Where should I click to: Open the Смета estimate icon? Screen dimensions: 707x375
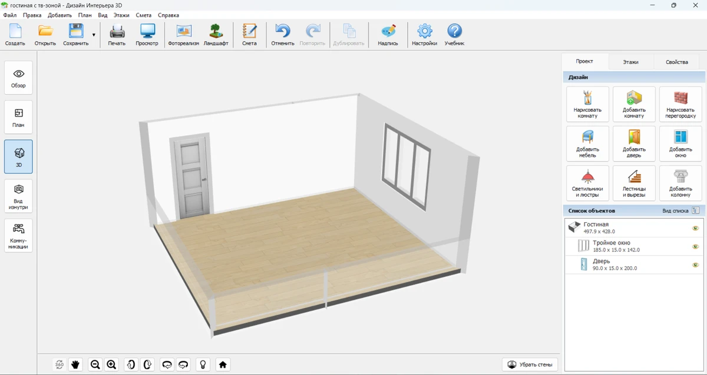click(x=249, y=35)
